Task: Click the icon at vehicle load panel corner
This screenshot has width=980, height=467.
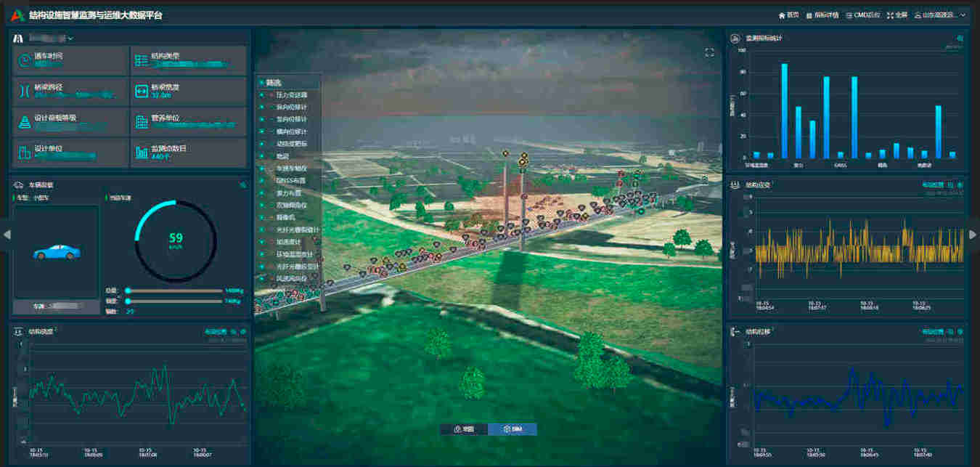Action: 242,185
